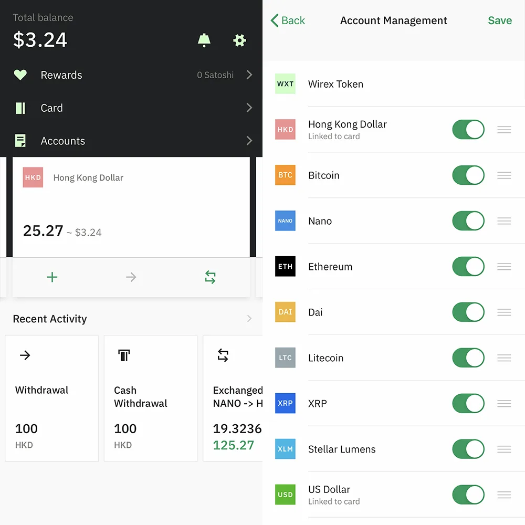Toggle the Stellar Lumens account switch
Viewport: 525px width, 525px height.
(x=468, y=449)
